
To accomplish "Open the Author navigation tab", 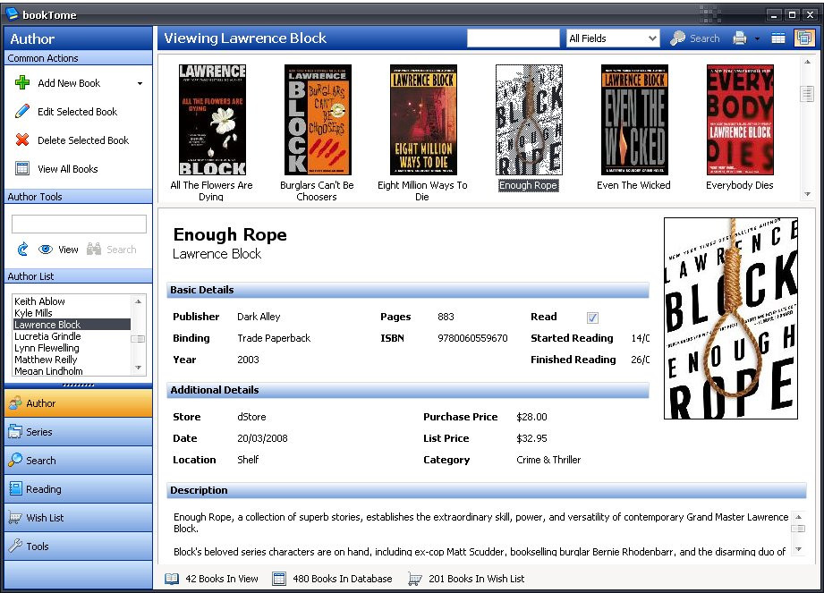I will tap(79, 402).
